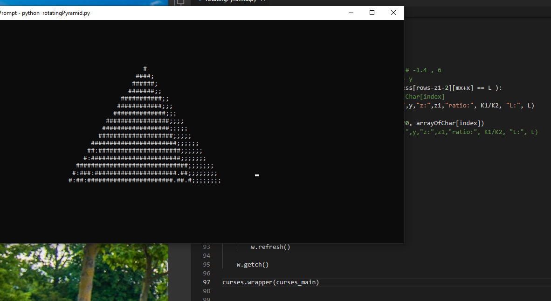Minimize the python rotatingPyramid.py terminal window
This screenshot has height=301, width=551.
(x=351, y=13)
